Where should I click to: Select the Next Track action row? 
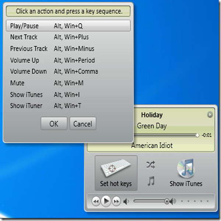68,37
